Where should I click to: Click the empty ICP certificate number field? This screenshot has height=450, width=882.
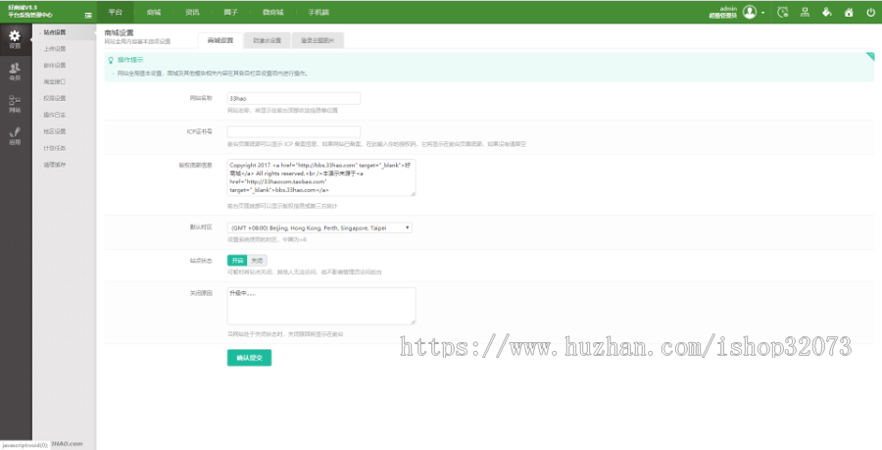point(294,131)
